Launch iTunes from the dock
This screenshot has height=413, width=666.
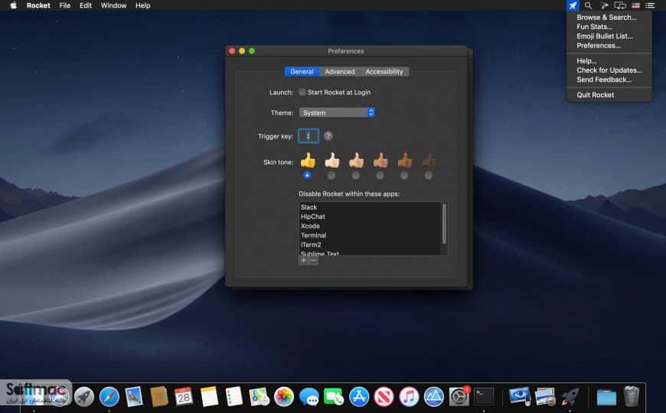409,397
